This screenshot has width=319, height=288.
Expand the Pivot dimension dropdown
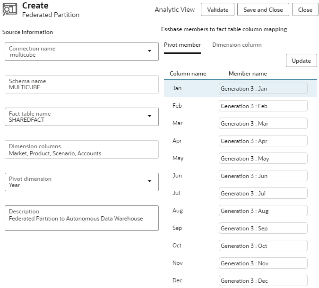(x=149, y=181)
